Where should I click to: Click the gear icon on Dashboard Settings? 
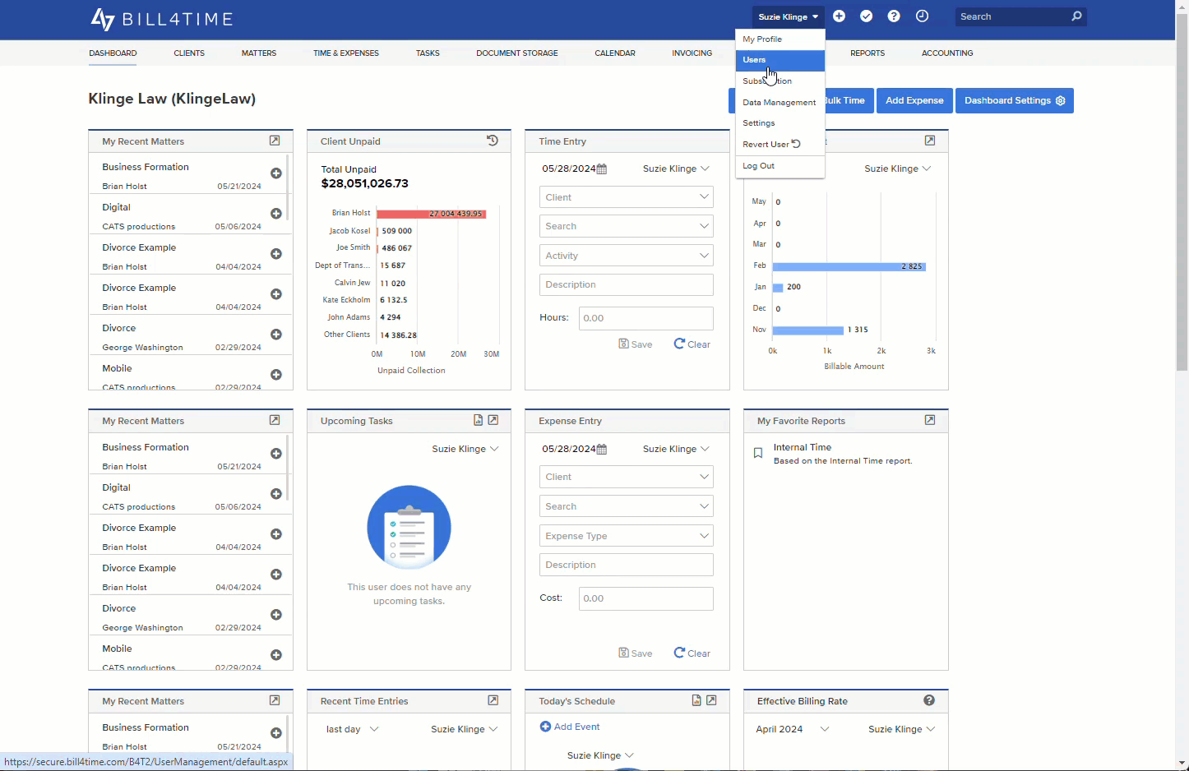[1061, 101]
